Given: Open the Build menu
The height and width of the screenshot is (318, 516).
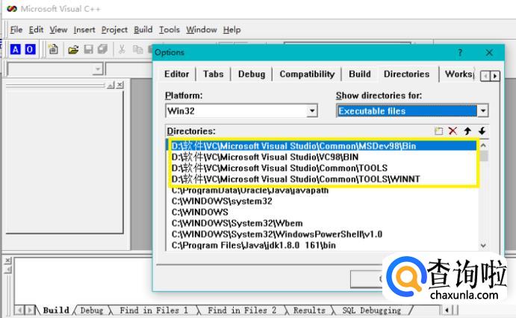Looking at the screenshot, I should 143,30.
